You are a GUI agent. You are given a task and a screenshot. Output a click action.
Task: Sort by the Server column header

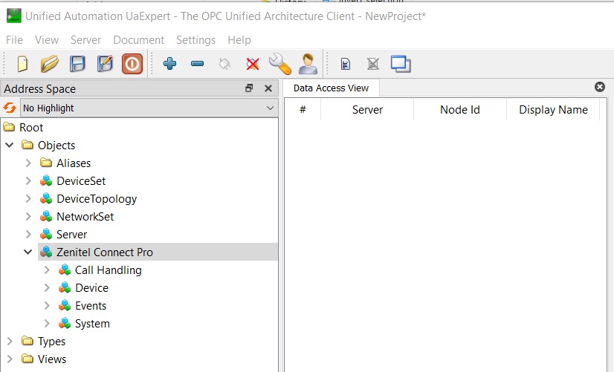pyautogui.click(x=367, y=110)
